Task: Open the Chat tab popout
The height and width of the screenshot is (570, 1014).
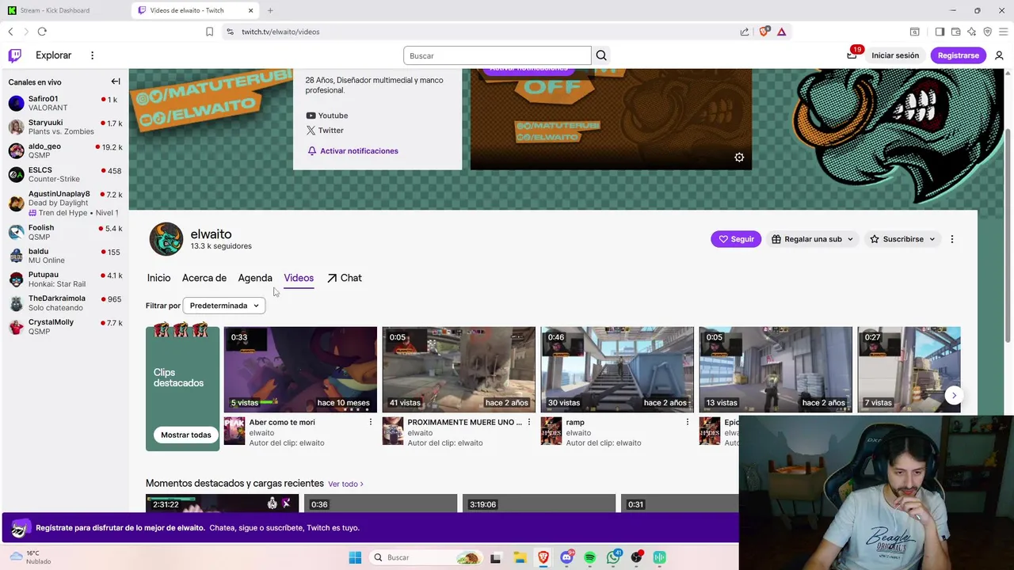Action: tap(345, 278)
